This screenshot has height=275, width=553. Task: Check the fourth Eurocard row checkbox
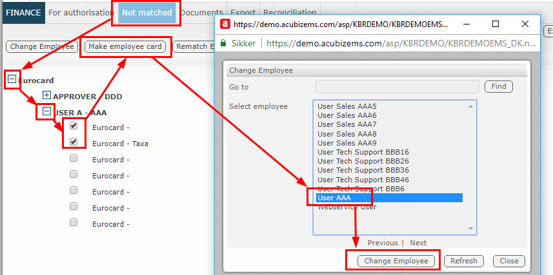(74, 174)
